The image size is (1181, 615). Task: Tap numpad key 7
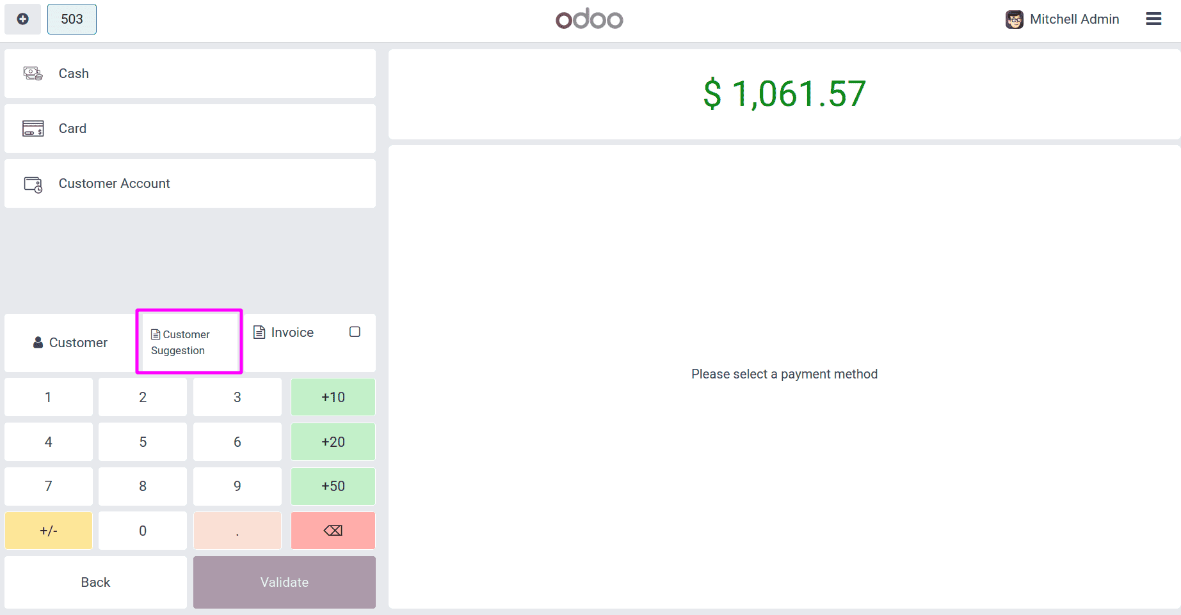pyautogui.click(x=48, y=486)
